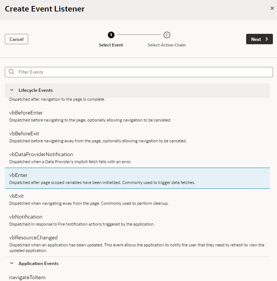This screenshot has width=277, height=281.
Task: Choose the vbDataProviderNotification event
Action: pos(41,154)
